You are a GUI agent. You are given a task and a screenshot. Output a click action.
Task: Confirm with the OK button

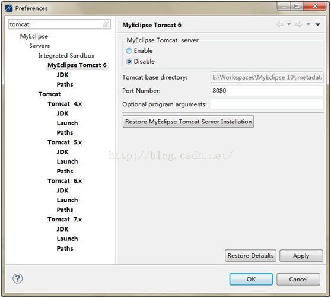click(251, 279)
